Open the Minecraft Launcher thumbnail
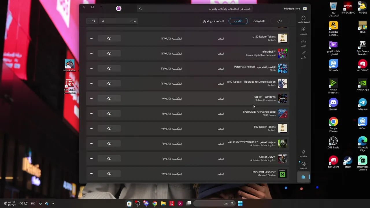Image resolution: width=370 pixels, height=208 pixels. 282,174
